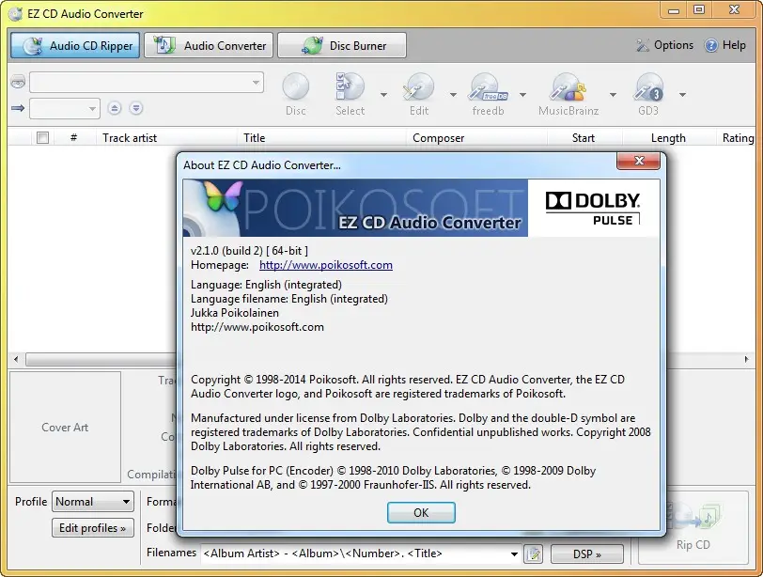Expand the Select dropdown arrow
Viewport: 763px width, 577px height.
pos(384,94)
